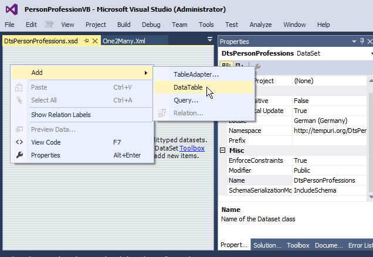Open the Team menu
Viewport: 373px width, 257px height.
click(179, 25)
